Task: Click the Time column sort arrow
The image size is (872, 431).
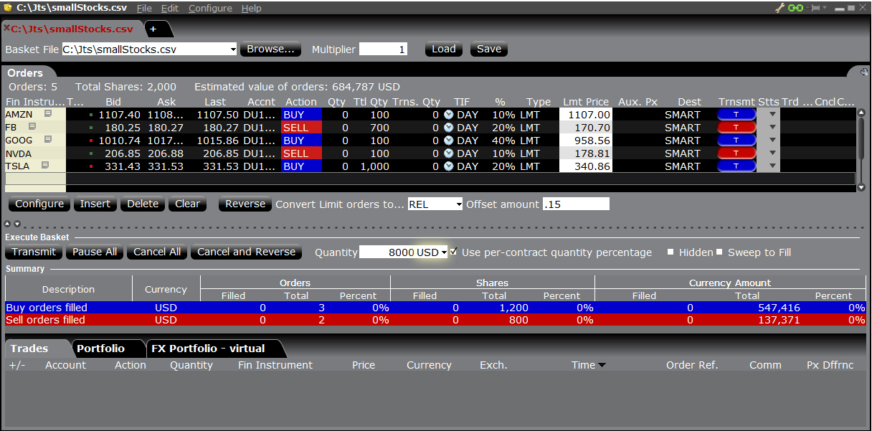Action: click(602, 366)
